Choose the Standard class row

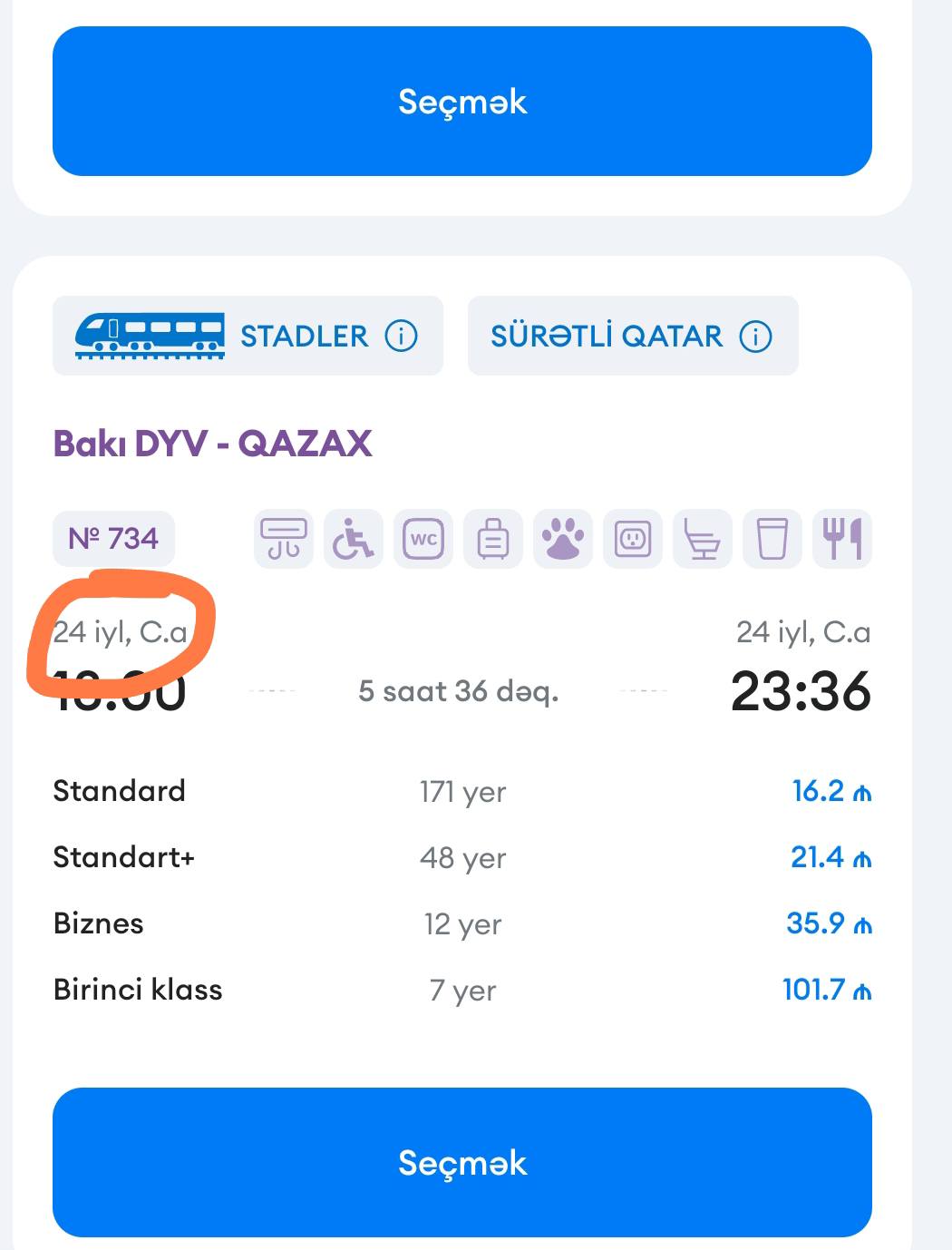(x=462, y=791)
